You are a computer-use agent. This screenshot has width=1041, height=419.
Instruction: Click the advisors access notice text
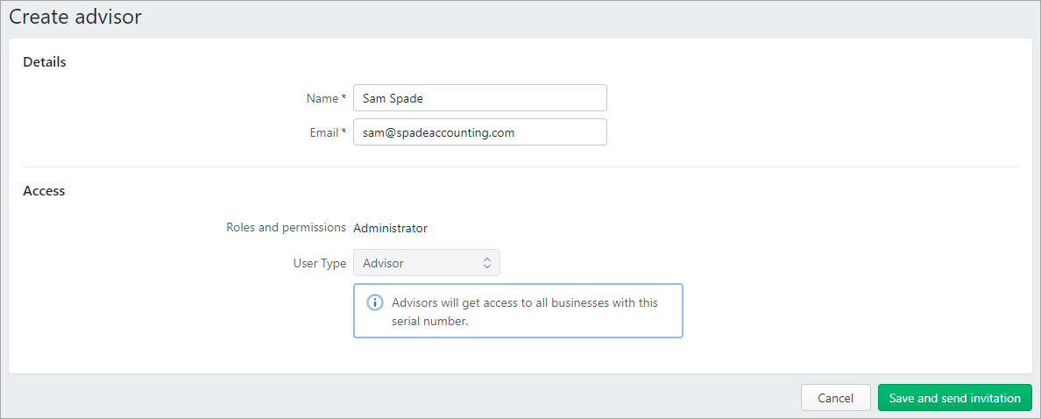[525, 312]
